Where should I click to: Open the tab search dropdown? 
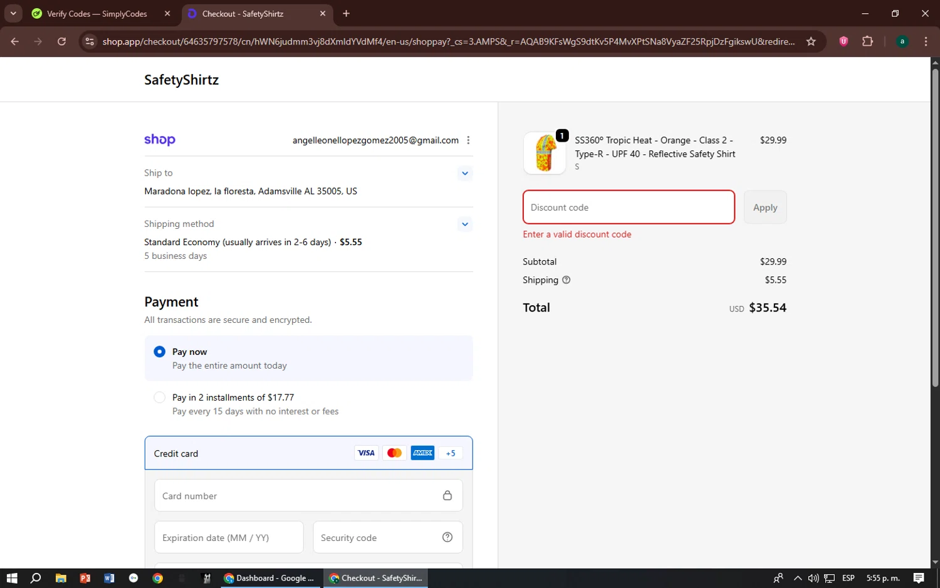coord(13,13)
